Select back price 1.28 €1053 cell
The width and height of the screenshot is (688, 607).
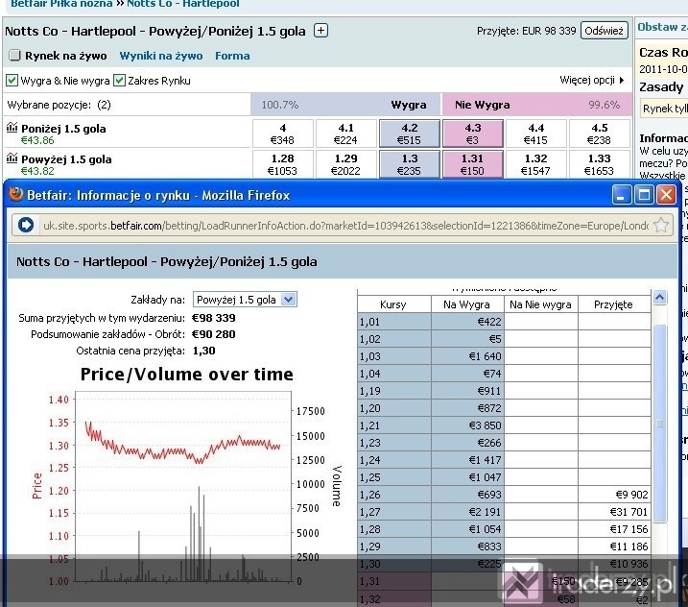tap(282, 164)
